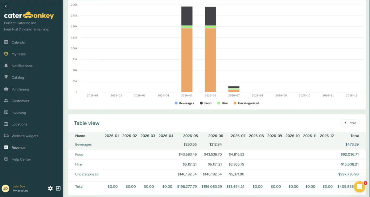Open the Invoicing dollar icon
370x197 pixels.
tap(6, 112)
